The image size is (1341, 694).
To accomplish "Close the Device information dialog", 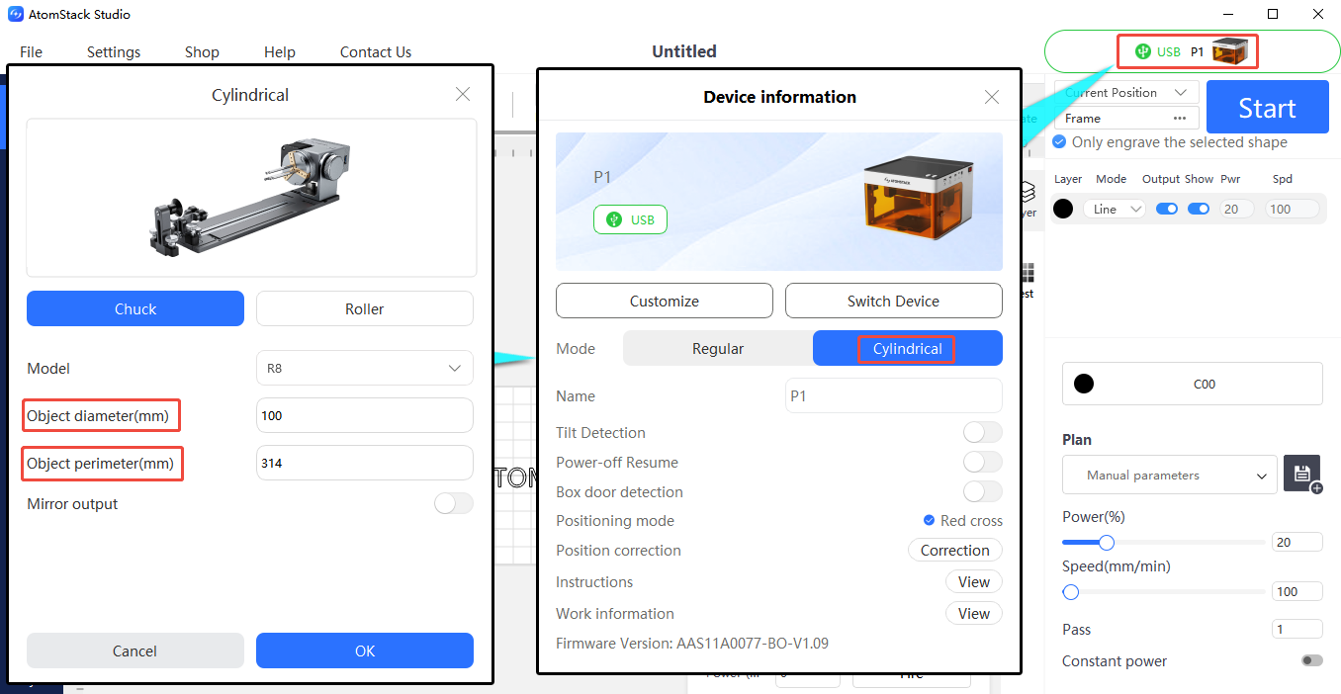I will tap(992, 97).
